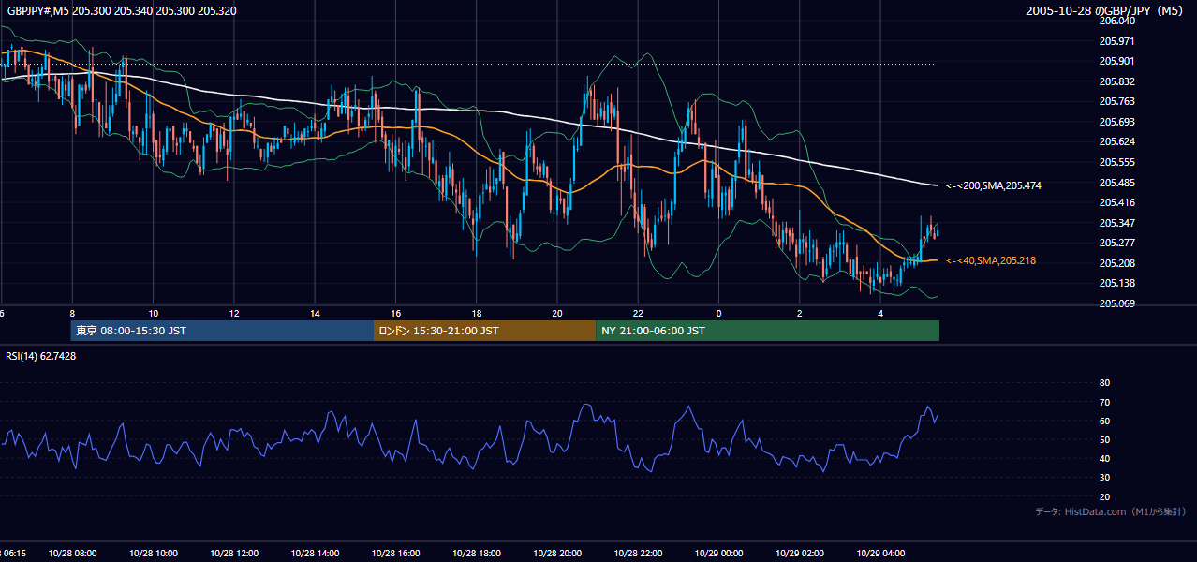Click date label 10/28 14:00
1197x562 pixels.
coord(315,554)
